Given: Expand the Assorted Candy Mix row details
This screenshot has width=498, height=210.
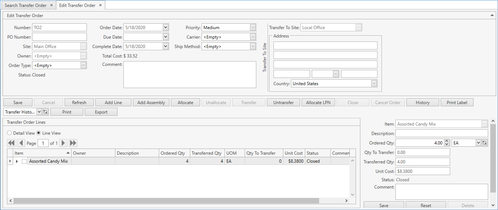Looking at the screenshot, I should click(17, 161).
